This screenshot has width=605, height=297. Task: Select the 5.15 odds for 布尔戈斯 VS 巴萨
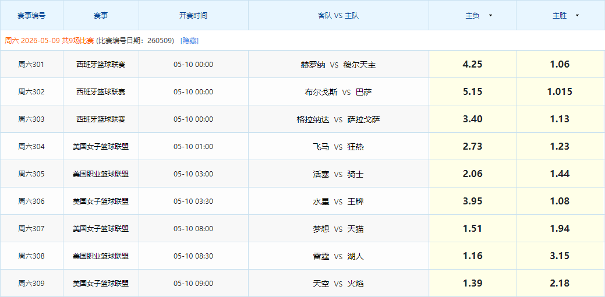473,92
